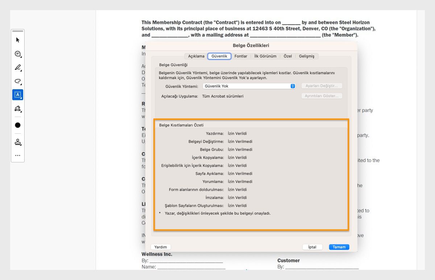Screen dimensions: 435x280
Task: Select the arrow selection tool
Action: click(x=17, y=40)
